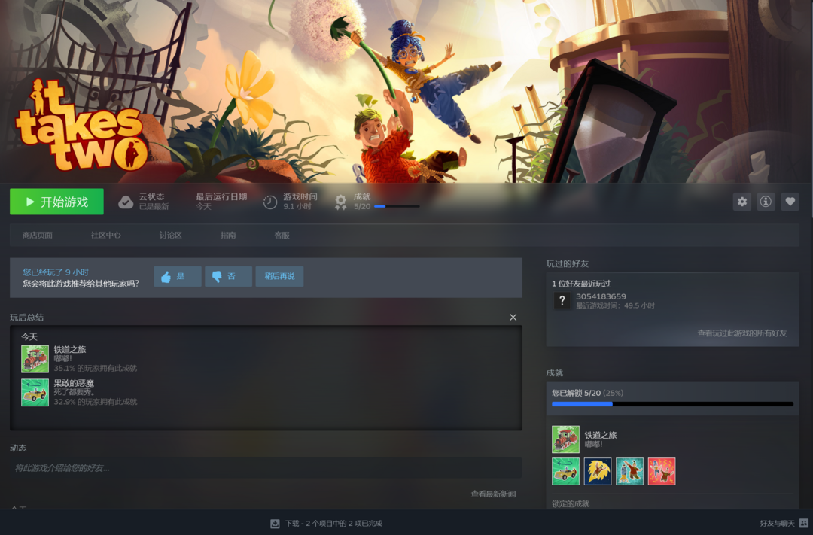Click the 稍后再说 button

pyautogui.click(x=279, y=276)
